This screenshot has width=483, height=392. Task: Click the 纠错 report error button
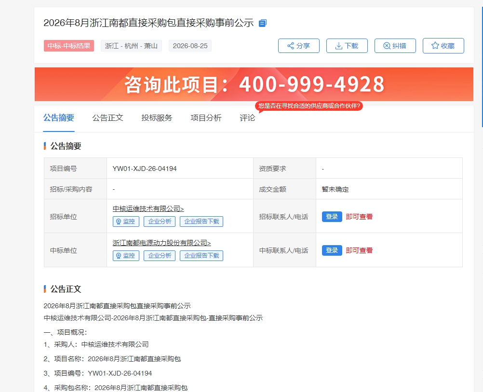[395, 46]
